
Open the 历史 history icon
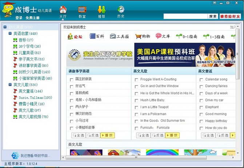[x=121, y=10]
